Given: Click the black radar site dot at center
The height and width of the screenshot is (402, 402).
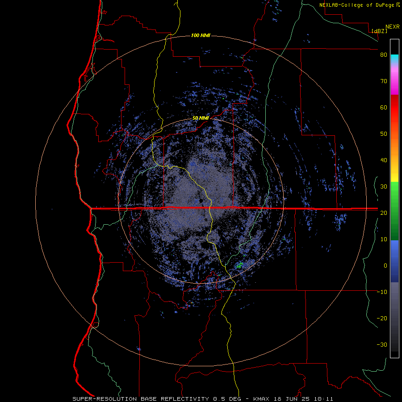Looking at the screenshot, I should [201, 201].
